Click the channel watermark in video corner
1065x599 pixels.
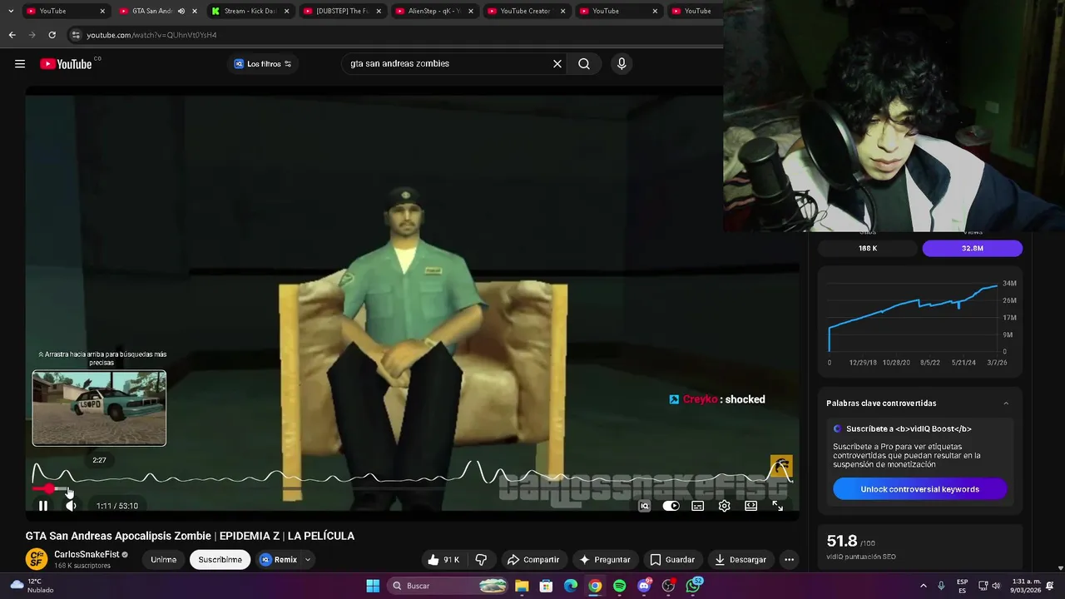[x=781, y=466]
